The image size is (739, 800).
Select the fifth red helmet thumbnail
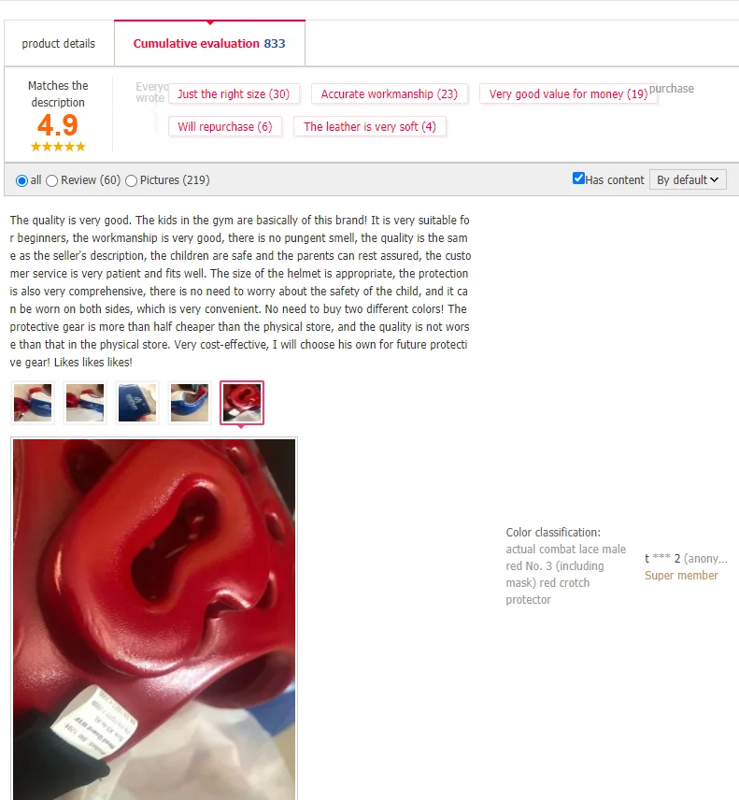tap(242, 403)
